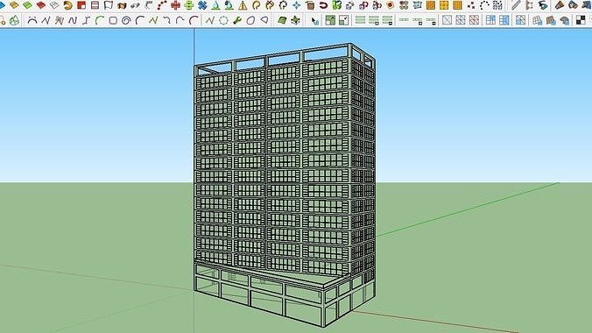Select the high-rise building model in viewport

pyautogui.click(x=285, y=185)
